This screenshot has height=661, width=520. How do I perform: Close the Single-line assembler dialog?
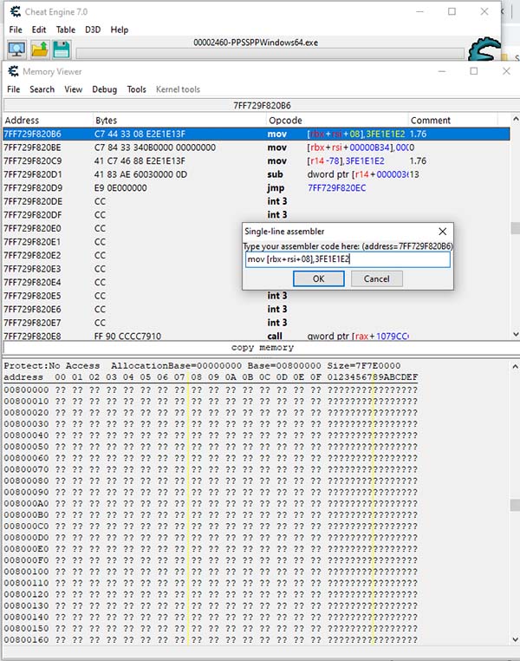[x=443, y=232]
